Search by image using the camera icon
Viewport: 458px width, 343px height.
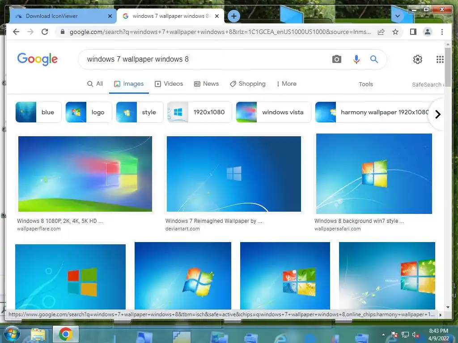click(336, 59)
